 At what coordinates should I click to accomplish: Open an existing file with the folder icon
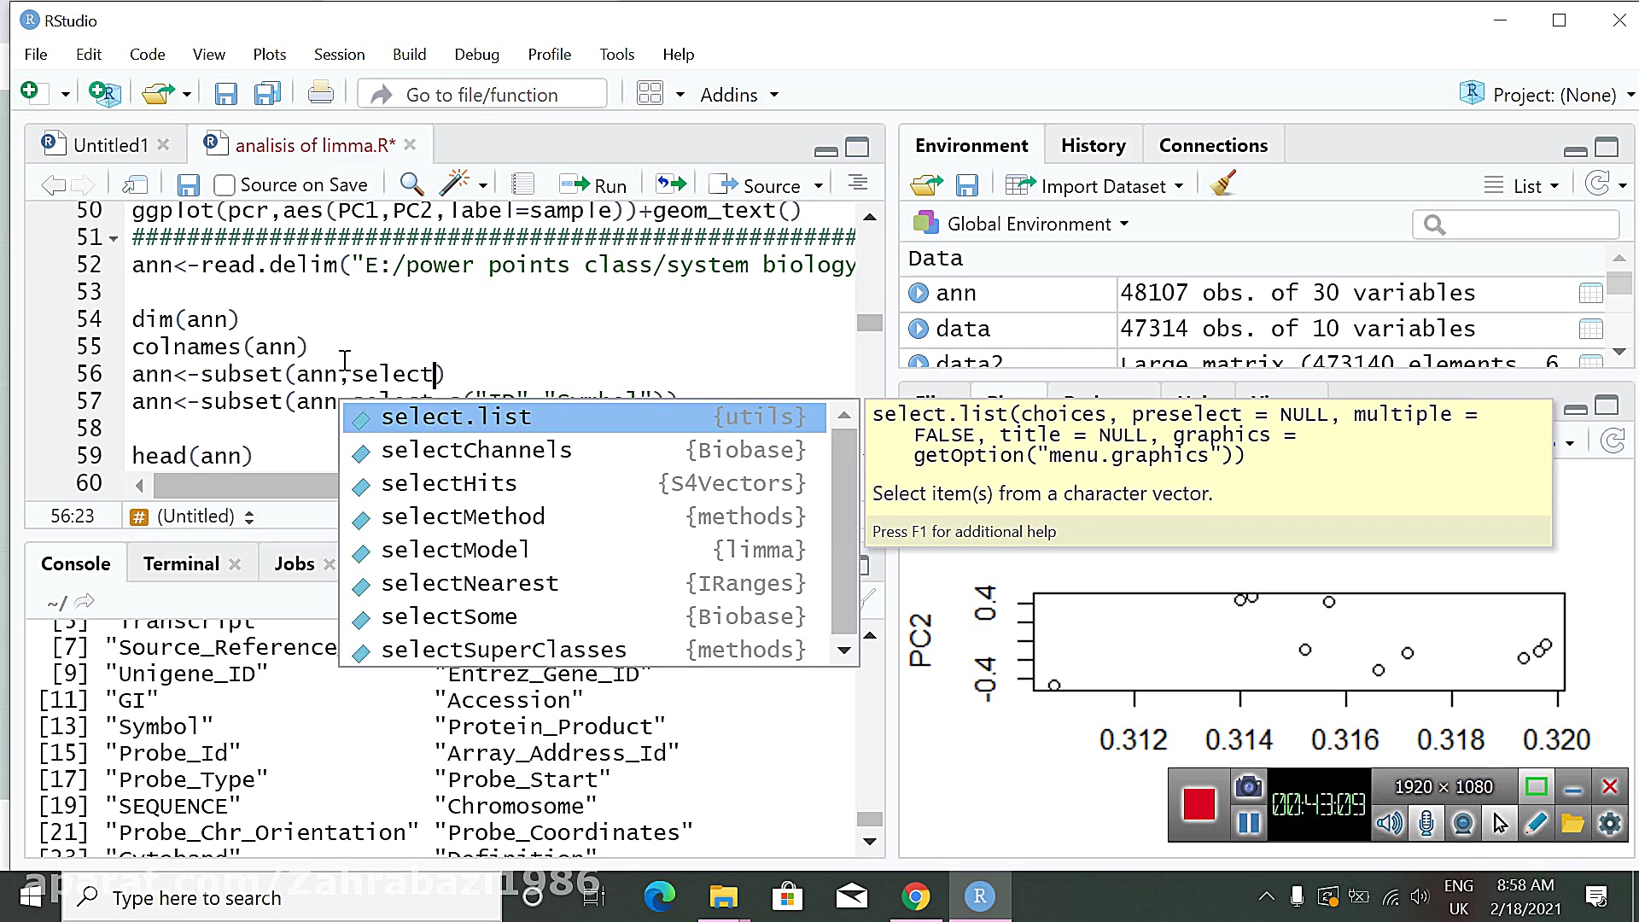(x=158, y=94)
